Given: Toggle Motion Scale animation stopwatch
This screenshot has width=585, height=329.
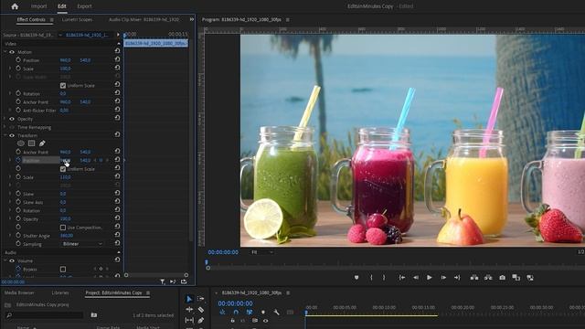Looking at the screenshot, I should tap(18, 69).
